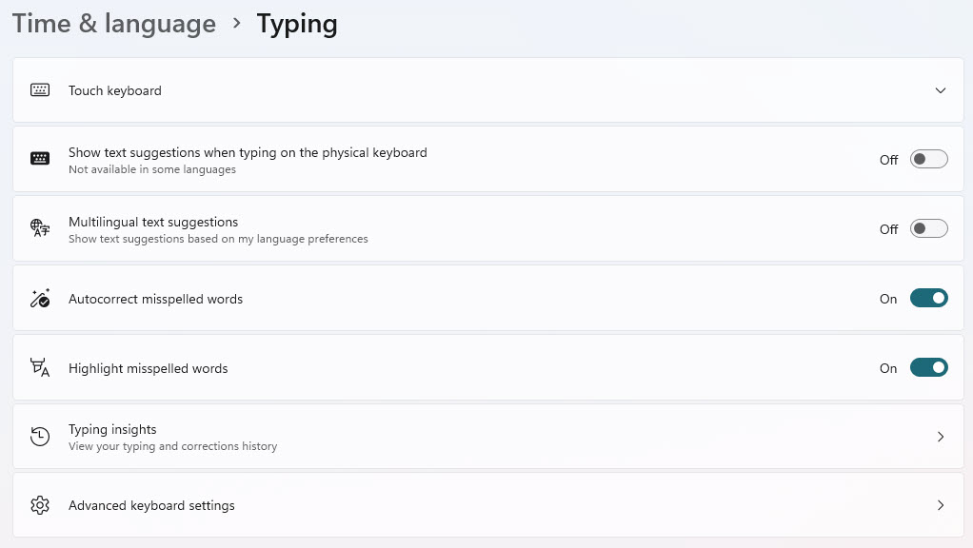The image size is (973, 548).
Task: Click the Highlight misspelled words icon
Action: point(40,367)
